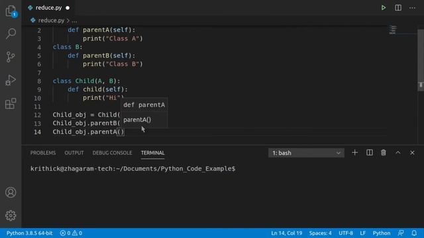The height and width of the screenshot is (238, 424).
Task: Select the TERMINAL tab
Action: pyautogui.click(x=152, y=153)
